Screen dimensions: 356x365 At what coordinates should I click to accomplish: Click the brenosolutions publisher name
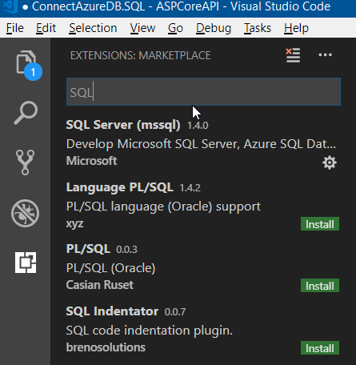tap(106, 347)
